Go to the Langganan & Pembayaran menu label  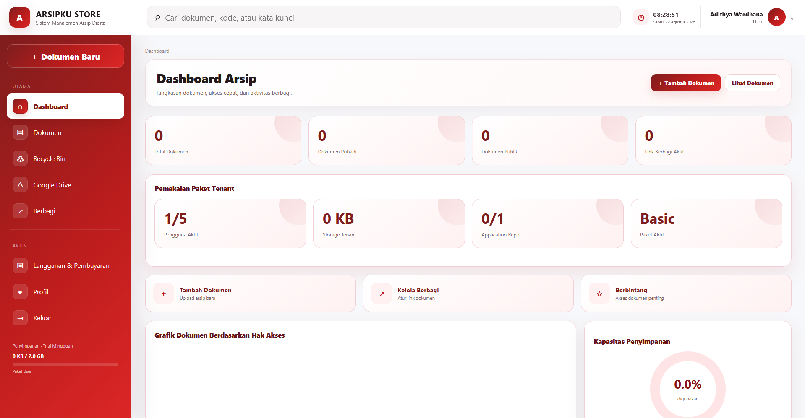(x=71, y=266)
